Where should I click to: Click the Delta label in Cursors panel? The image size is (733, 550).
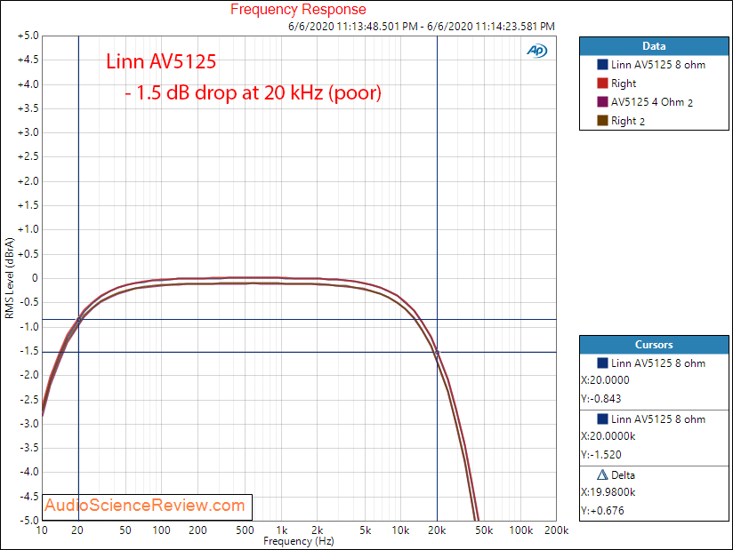(624, 475)
